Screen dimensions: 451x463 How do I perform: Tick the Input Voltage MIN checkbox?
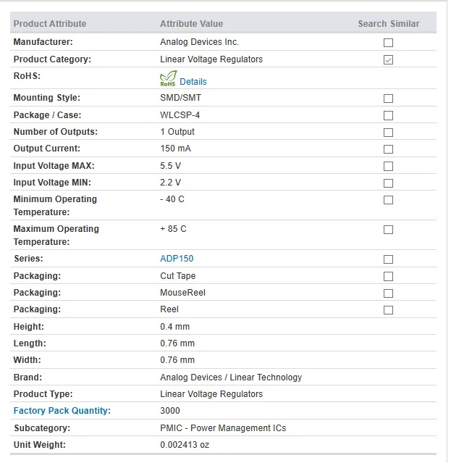388,183
